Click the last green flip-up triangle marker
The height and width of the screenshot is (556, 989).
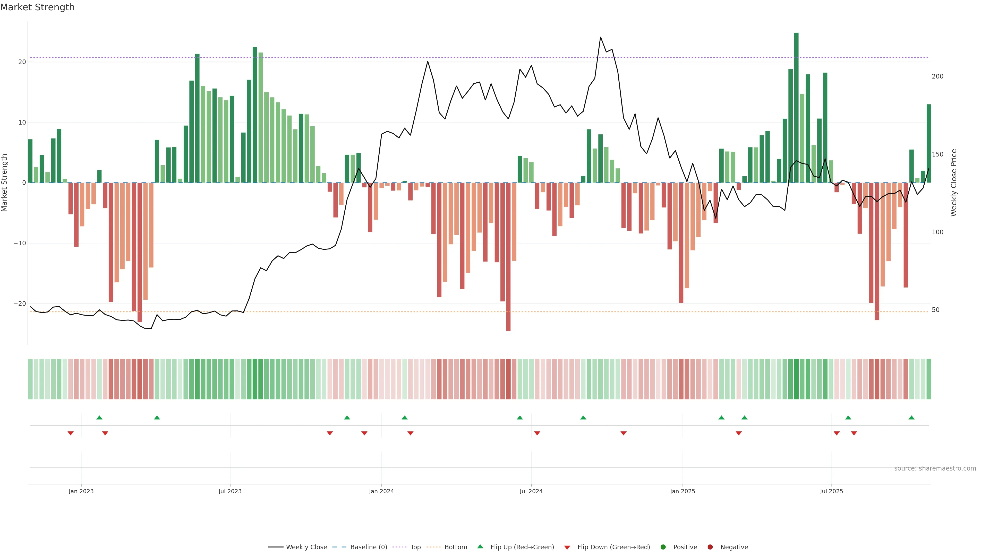point(911,418)
